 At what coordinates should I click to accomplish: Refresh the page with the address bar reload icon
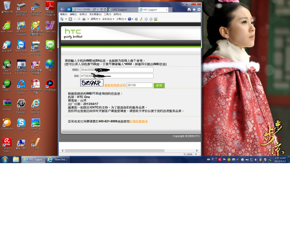(x=105, y=9)
